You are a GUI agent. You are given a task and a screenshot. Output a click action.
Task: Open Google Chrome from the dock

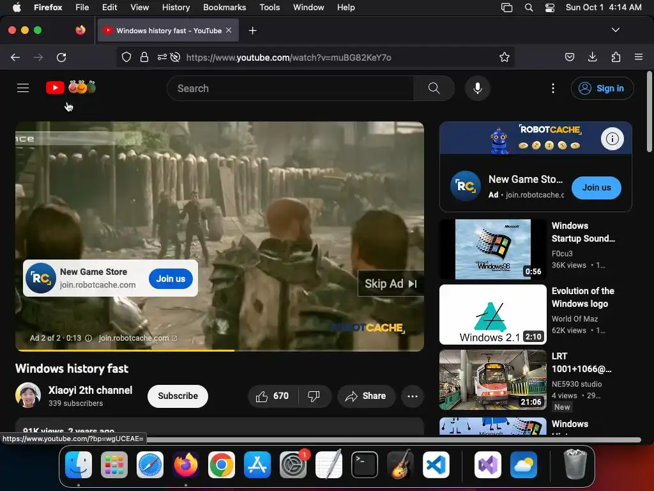point(222,465)
